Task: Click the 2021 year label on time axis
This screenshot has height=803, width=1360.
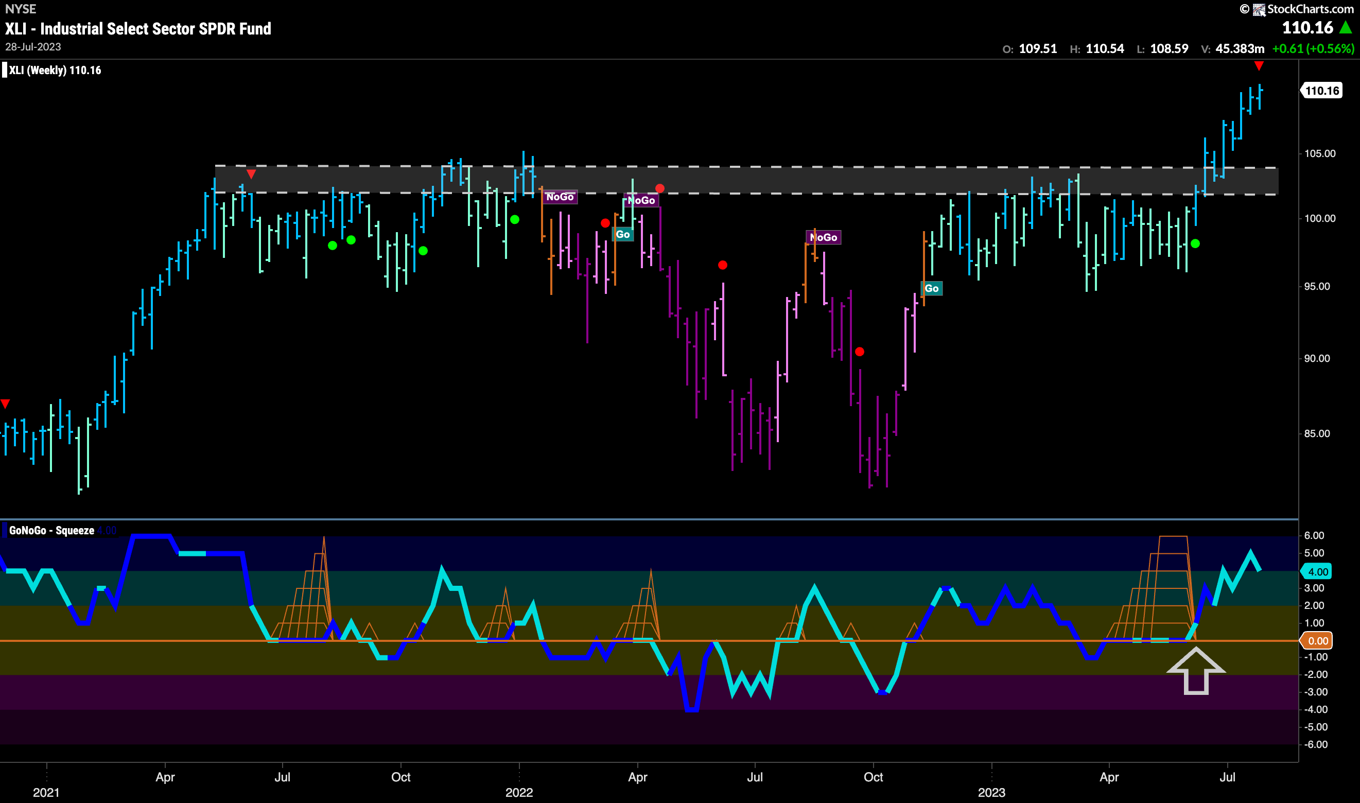Action: coord(46,793)
